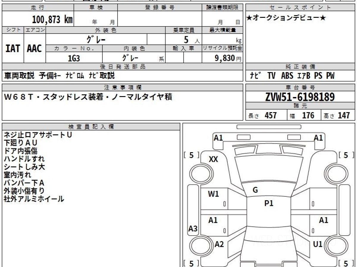357x267 pixels.
Task: Select the グレー value under 内装色
Action: click(130, 58)
